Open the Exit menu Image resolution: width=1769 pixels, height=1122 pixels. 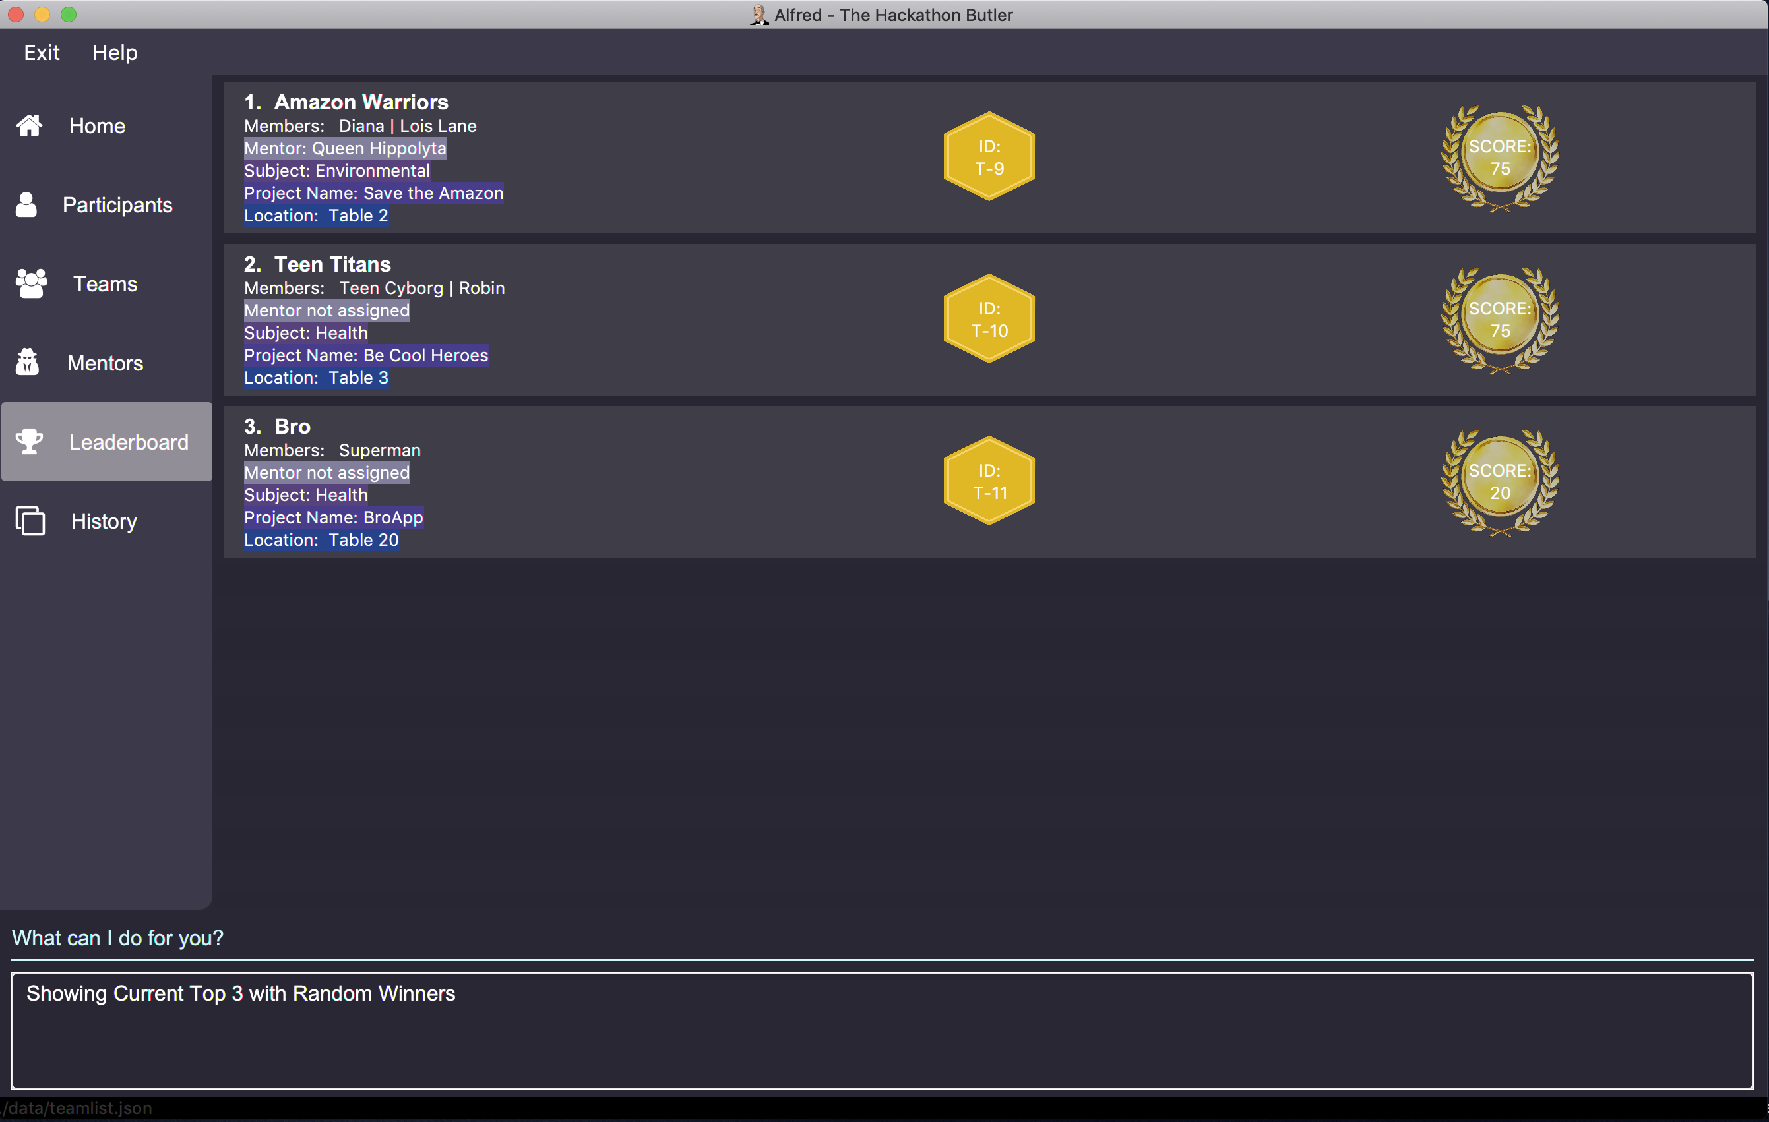[42, 53]
